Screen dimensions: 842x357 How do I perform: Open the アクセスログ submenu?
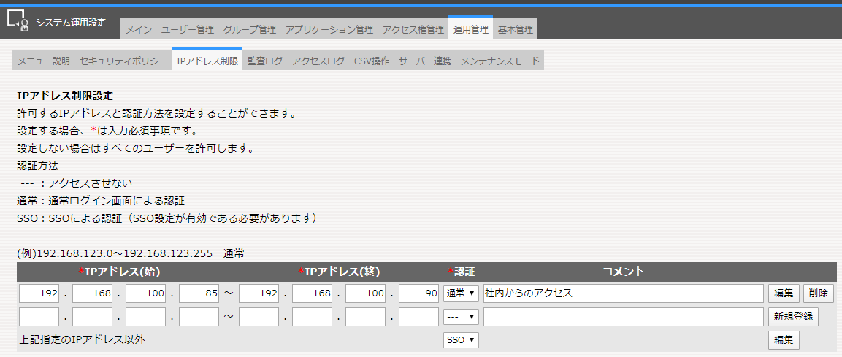click(x=318, y=61)
